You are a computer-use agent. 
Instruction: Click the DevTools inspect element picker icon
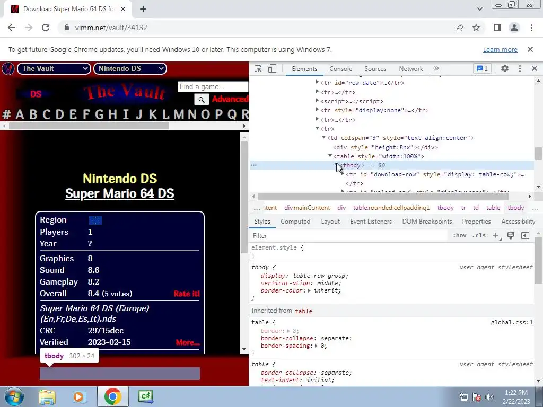point(258,68)
